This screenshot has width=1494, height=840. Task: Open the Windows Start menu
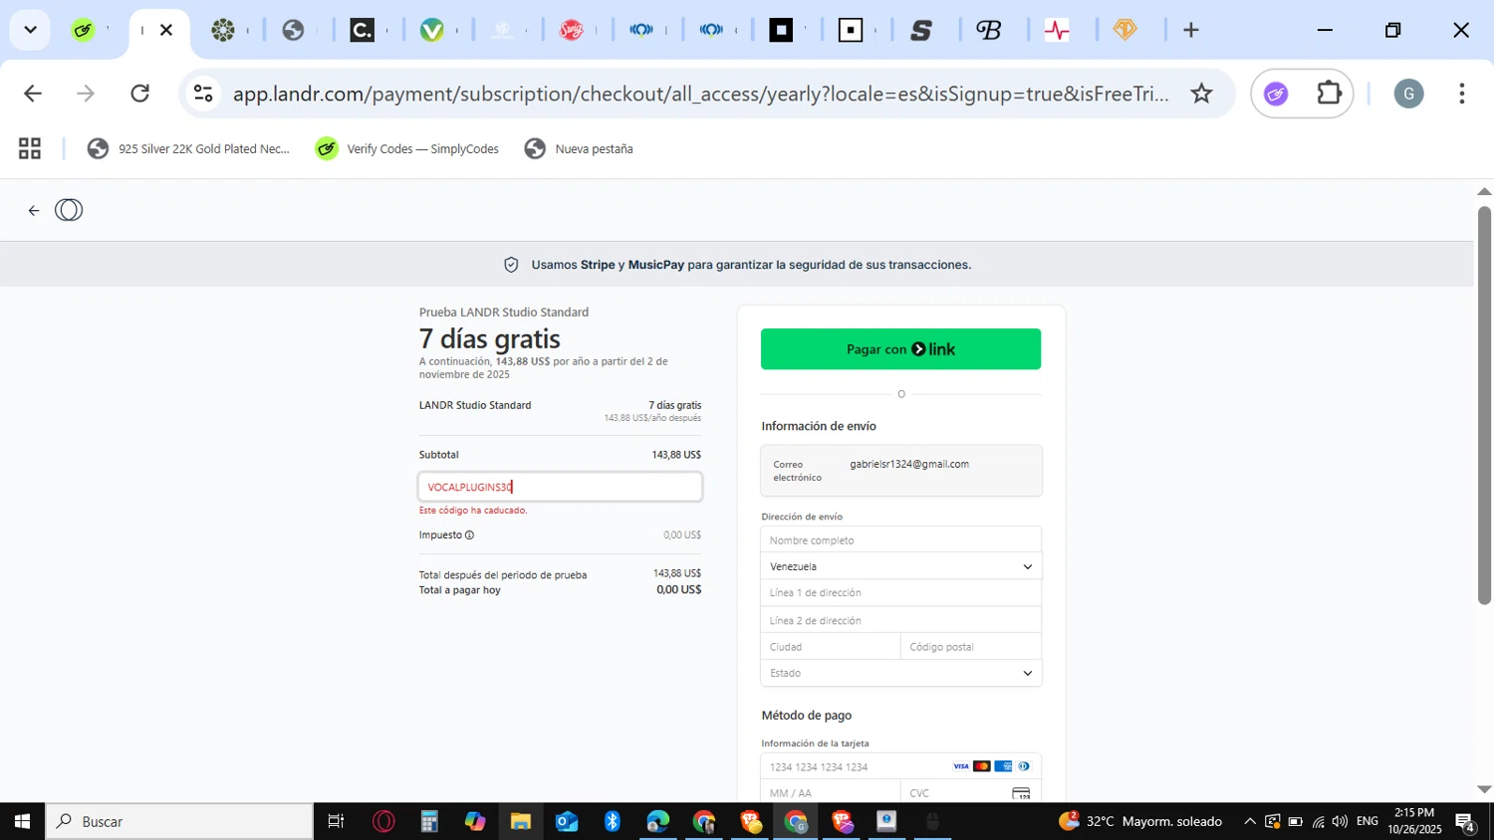click(x=22, y=821)
